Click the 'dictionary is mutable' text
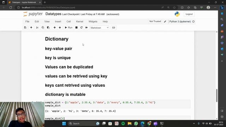The image size is (226, 127). [65, 95]
